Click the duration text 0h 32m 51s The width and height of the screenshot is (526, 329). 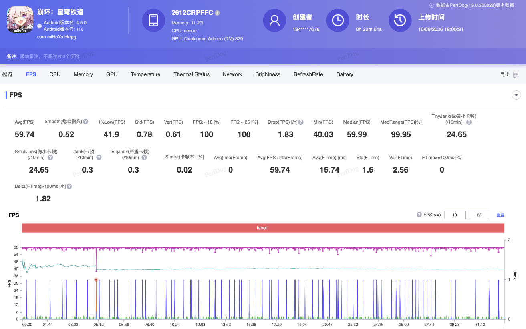click(369, 29)
